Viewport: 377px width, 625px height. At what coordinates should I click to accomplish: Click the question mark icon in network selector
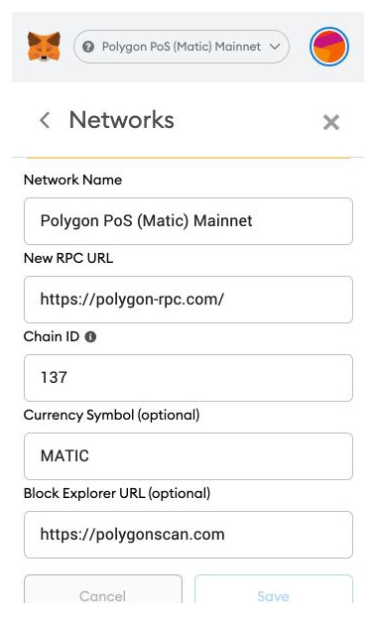(88, 47)
